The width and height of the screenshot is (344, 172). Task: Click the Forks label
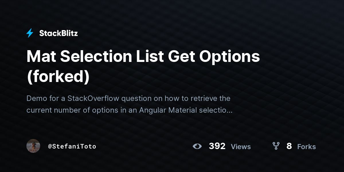306,147
